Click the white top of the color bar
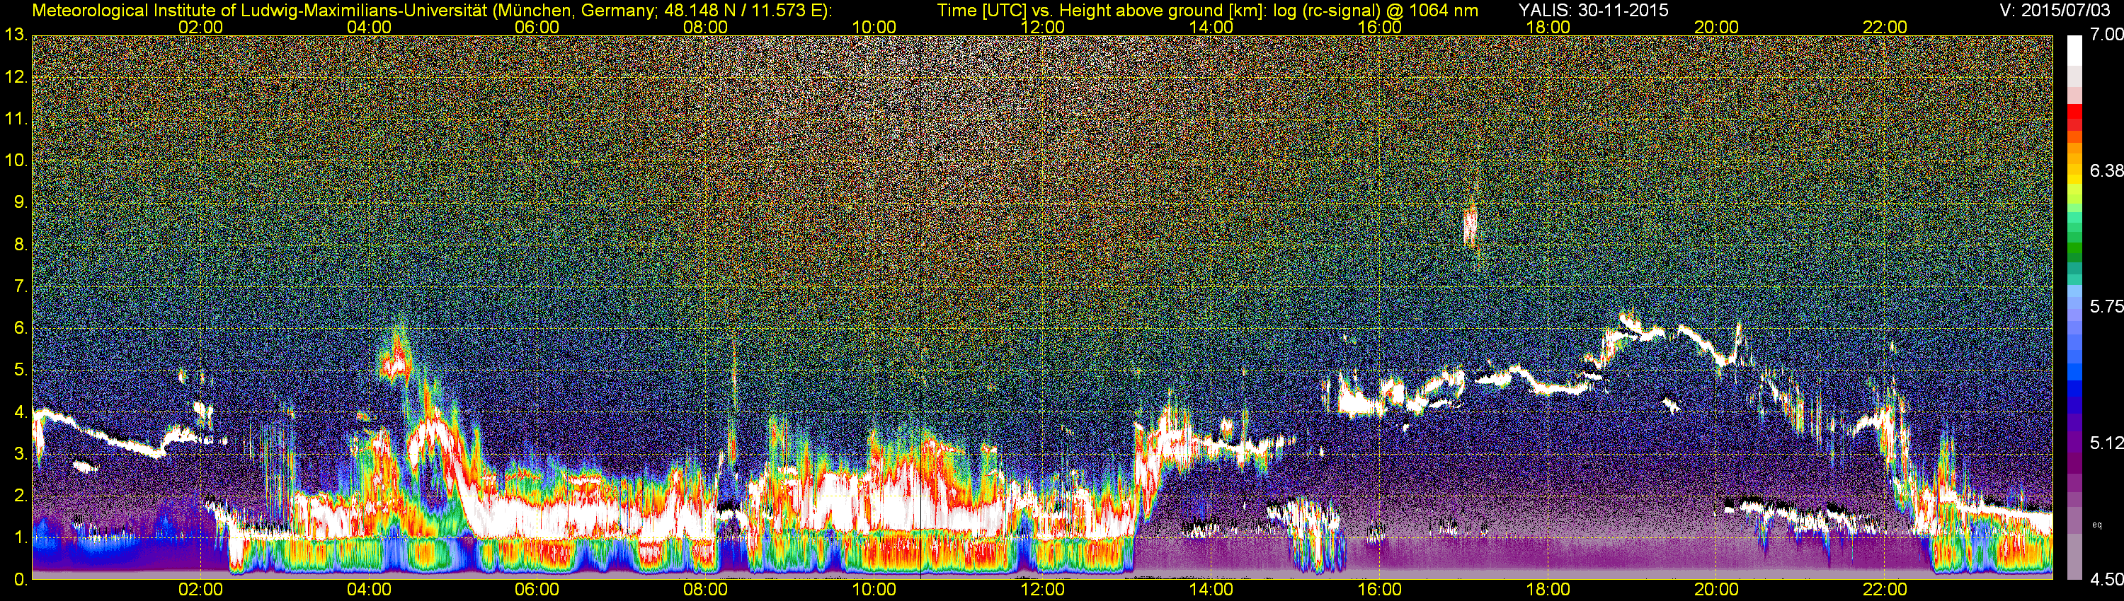 tap(2074, 49)
